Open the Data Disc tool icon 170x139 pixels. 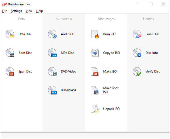pos(10,34)
